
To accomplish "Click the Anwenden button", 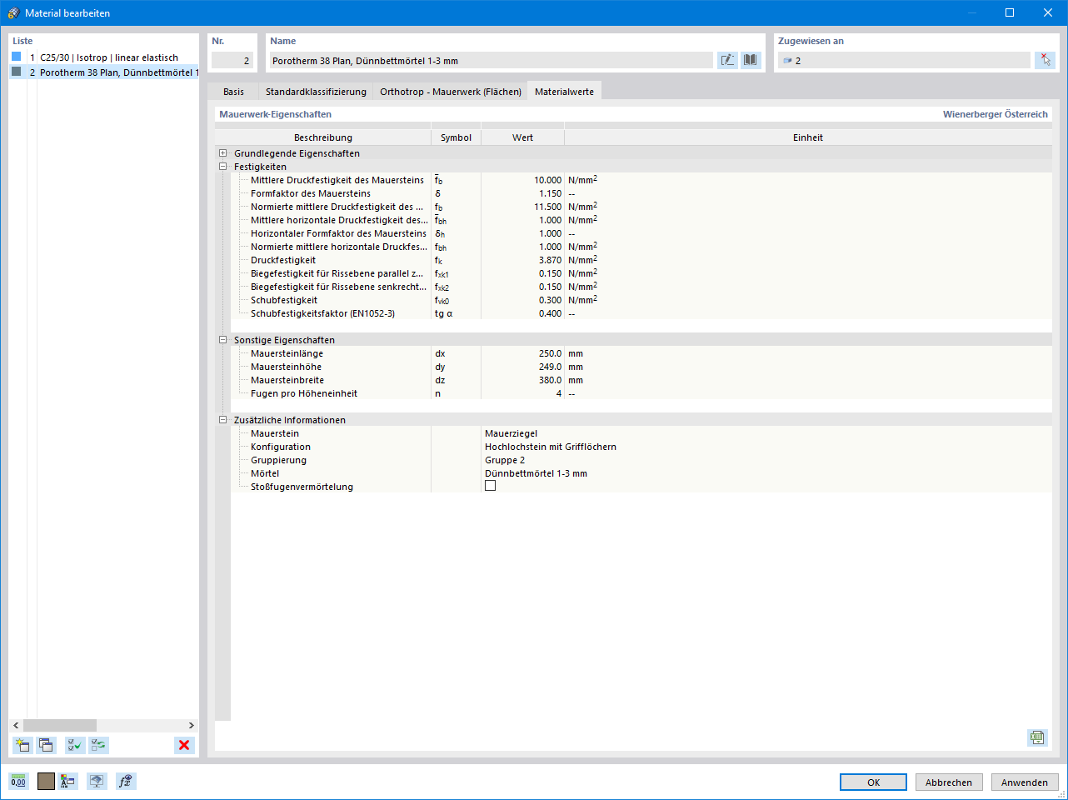I will [1025, 782].
